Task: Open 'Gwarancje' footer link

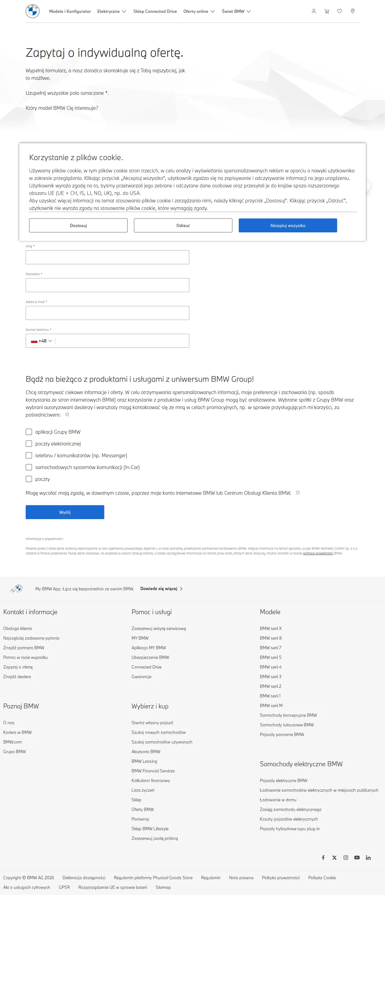Action: point(141,677)
